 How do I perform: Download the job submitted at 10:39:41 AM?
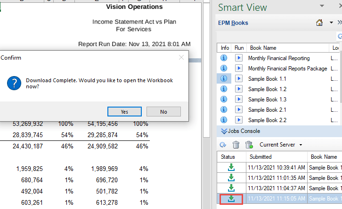(x=231, y=168)
